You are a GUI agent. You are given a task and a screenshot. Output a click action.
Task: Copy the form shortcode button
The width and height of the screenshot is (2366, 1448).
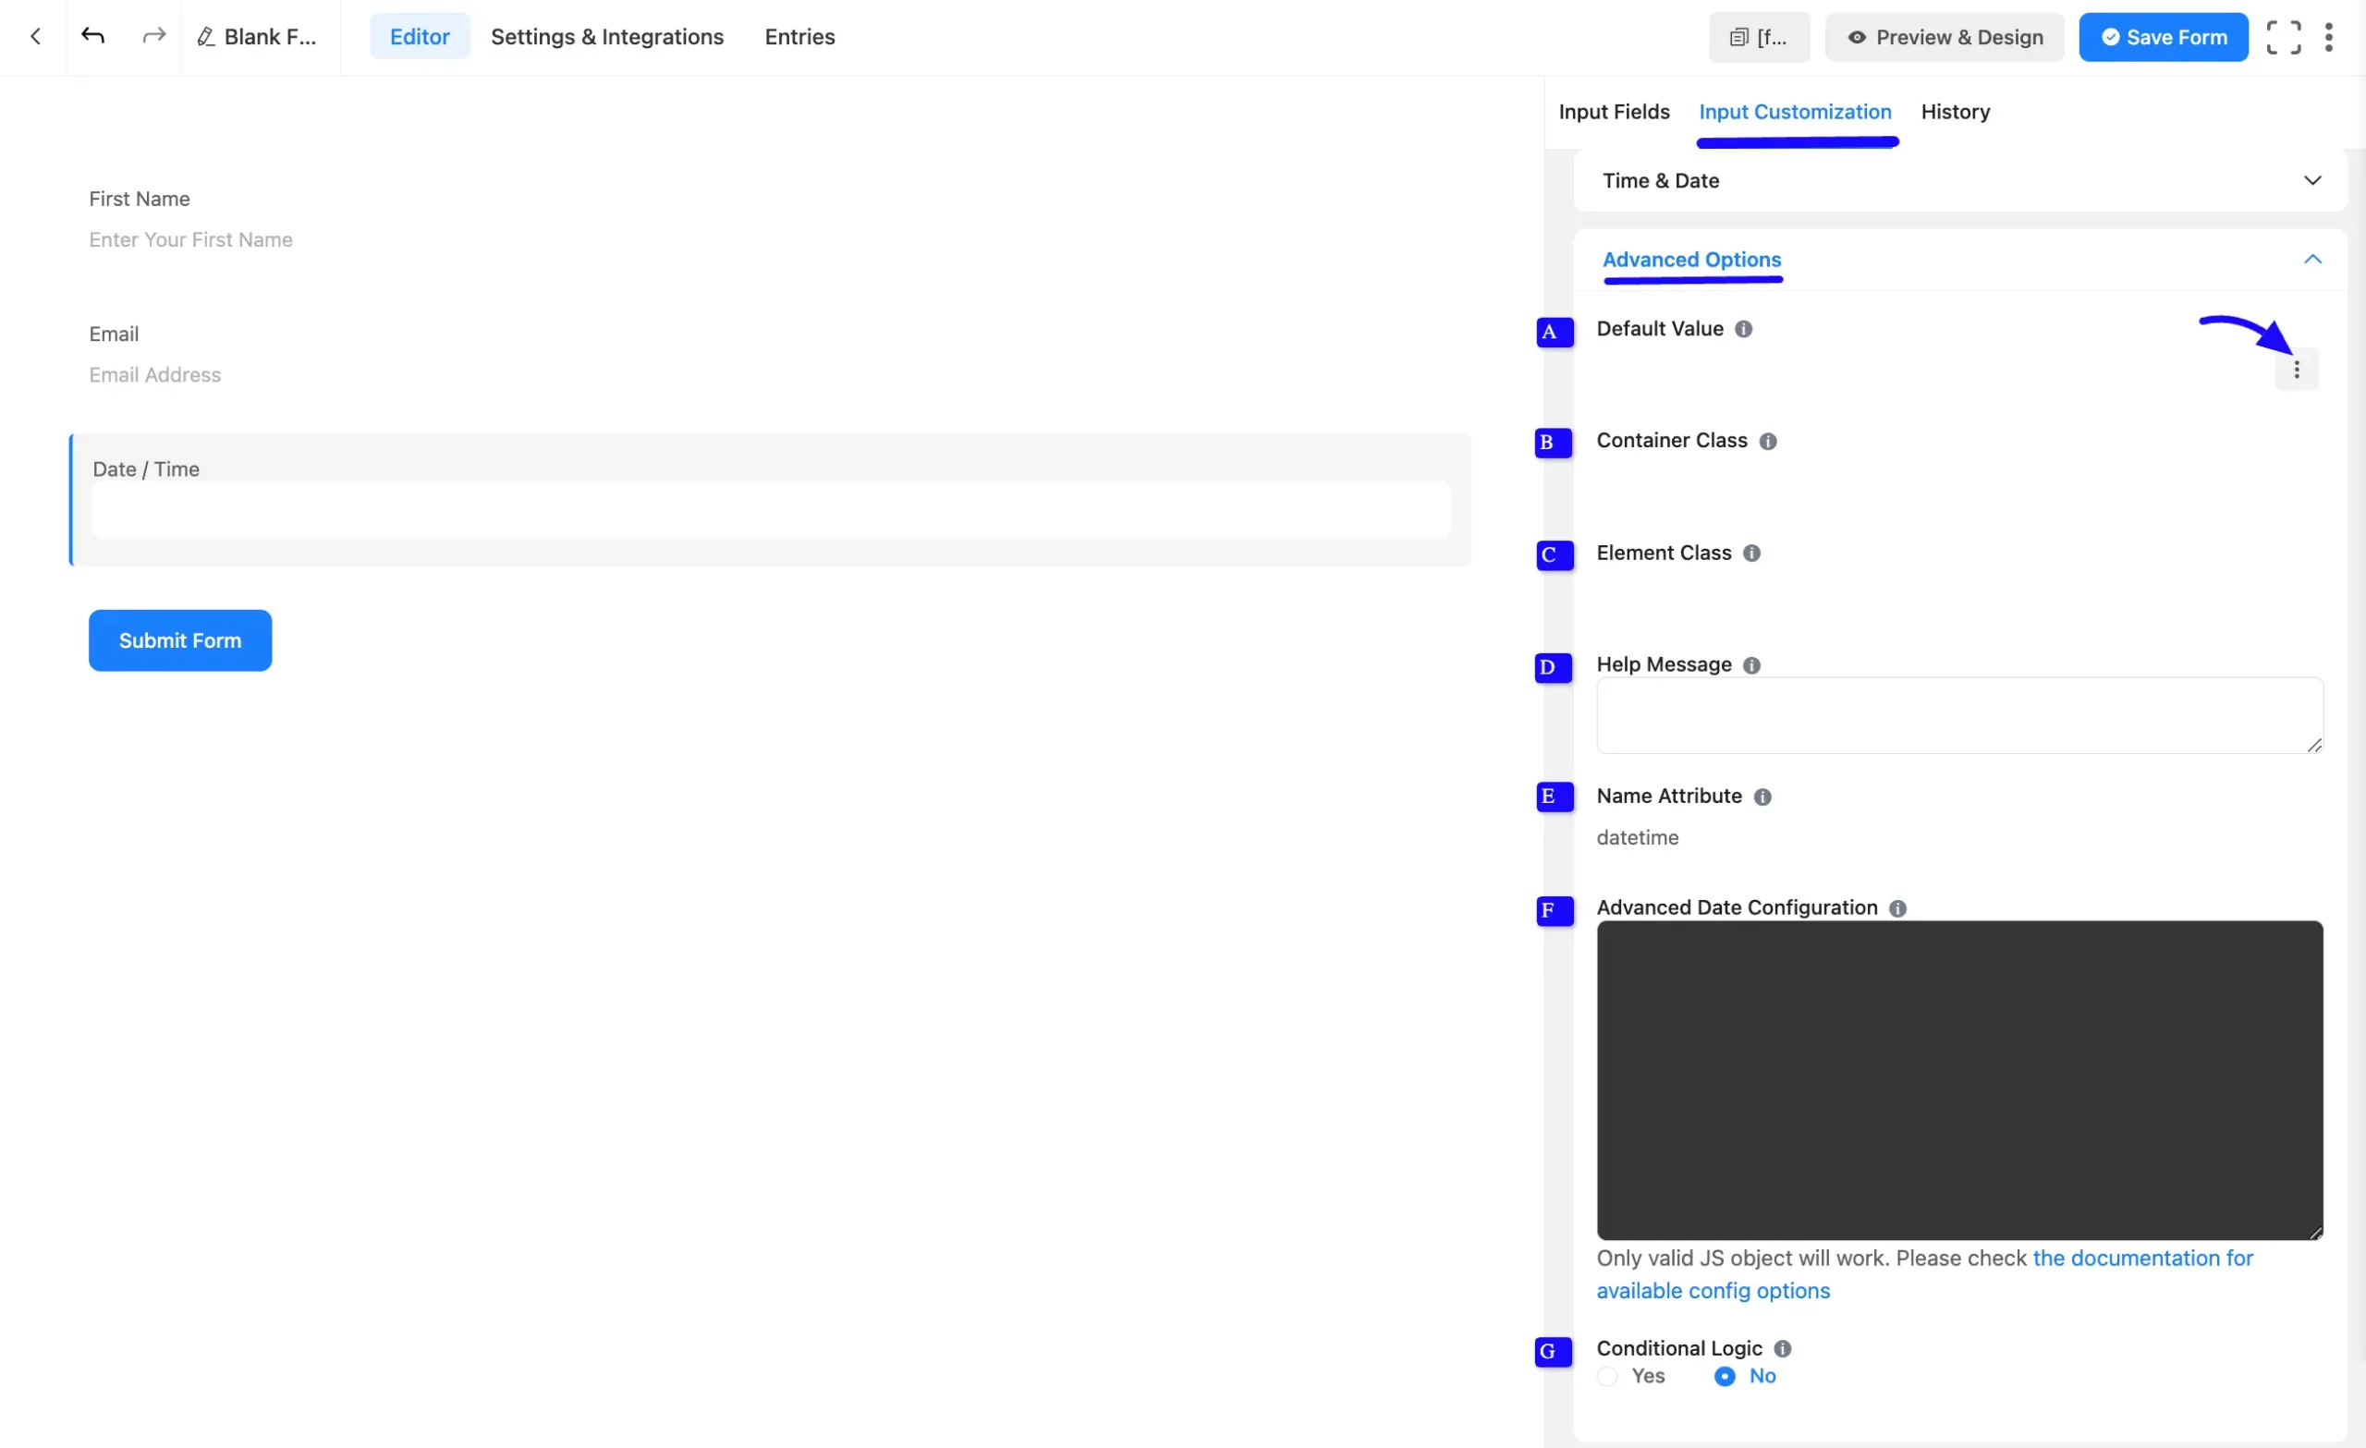click(x=1758, y=38)
